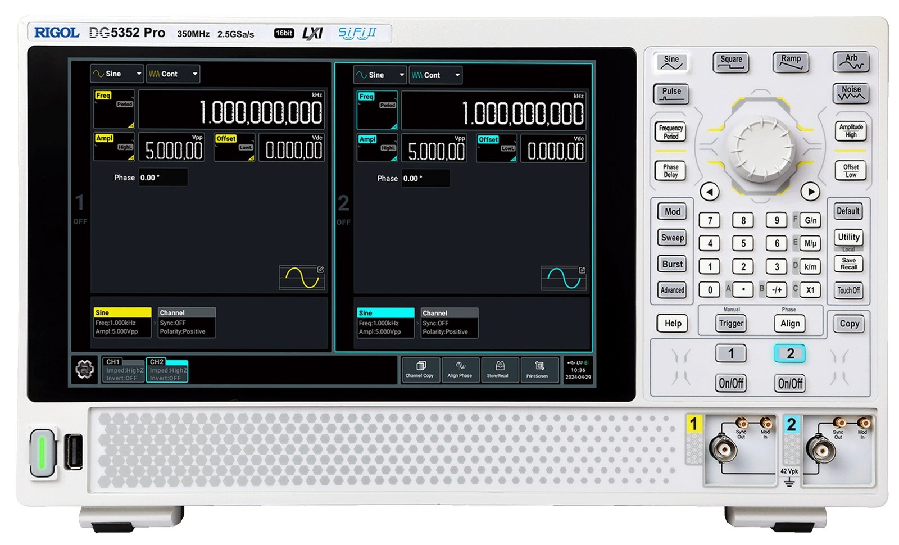The width and height of the screenshot is (899, 545).
Task: Tap the Align Phase icon
Action: pos(460,370)
